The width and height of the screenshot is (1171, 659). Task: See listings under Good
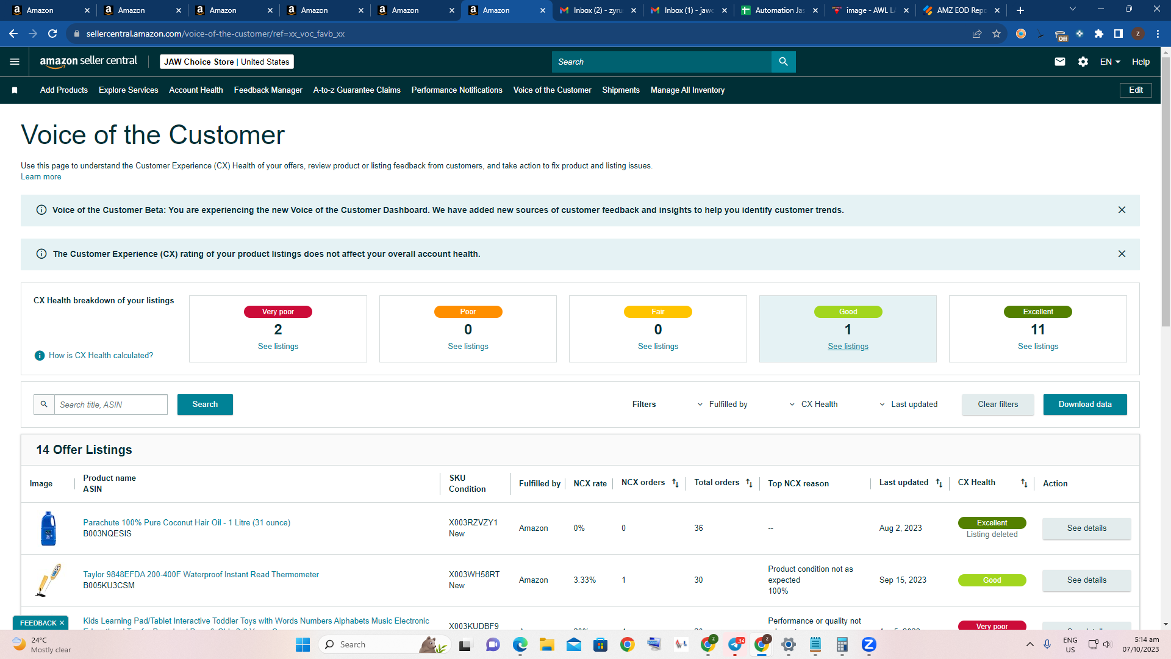[x=848, y=347]
